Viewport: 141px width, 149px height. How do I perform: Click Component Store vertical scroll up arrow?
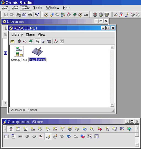(137, 135)
